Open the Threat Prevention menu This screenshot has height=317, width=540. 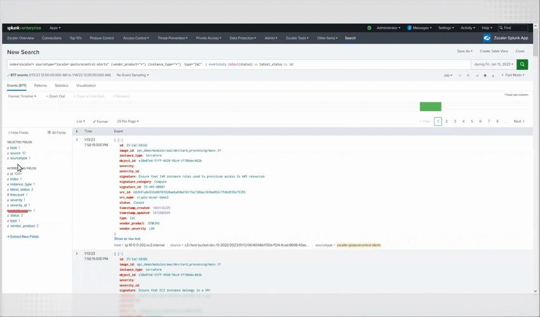pyautogui.click(x=171, y=38)
